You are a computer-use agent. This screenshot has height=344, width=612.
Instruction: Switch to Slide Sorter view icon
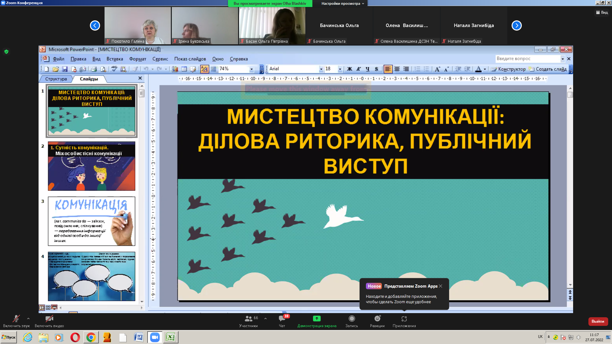point(48,308)
